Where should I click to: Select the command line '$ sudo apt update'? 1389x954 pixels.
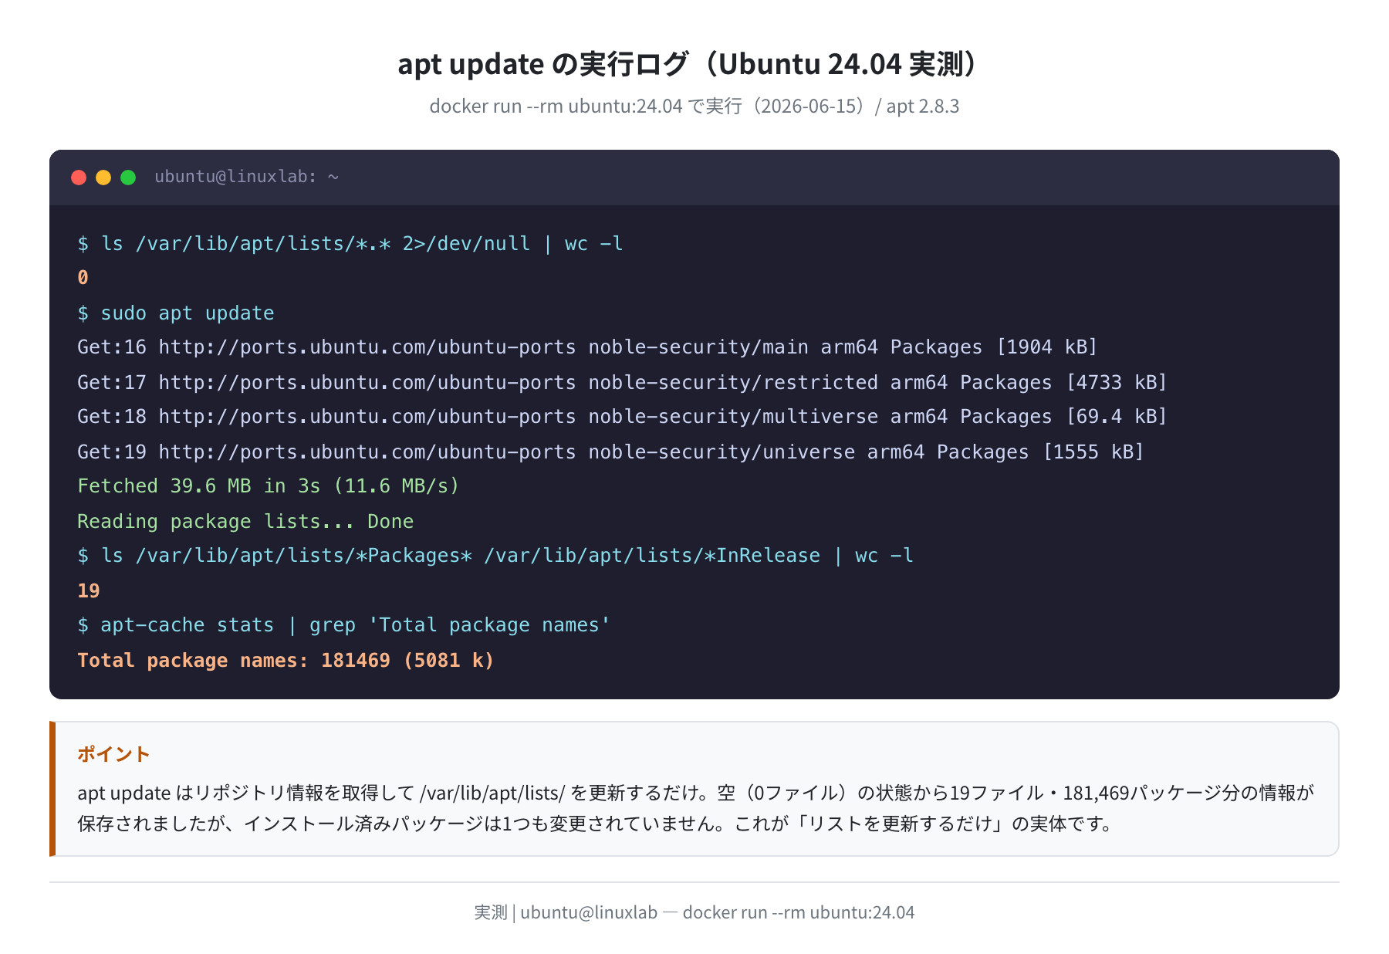[x=176, y=313]
